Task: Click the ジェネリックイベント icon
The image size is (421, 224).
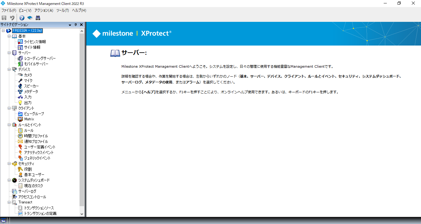Action: click(20, 158)
